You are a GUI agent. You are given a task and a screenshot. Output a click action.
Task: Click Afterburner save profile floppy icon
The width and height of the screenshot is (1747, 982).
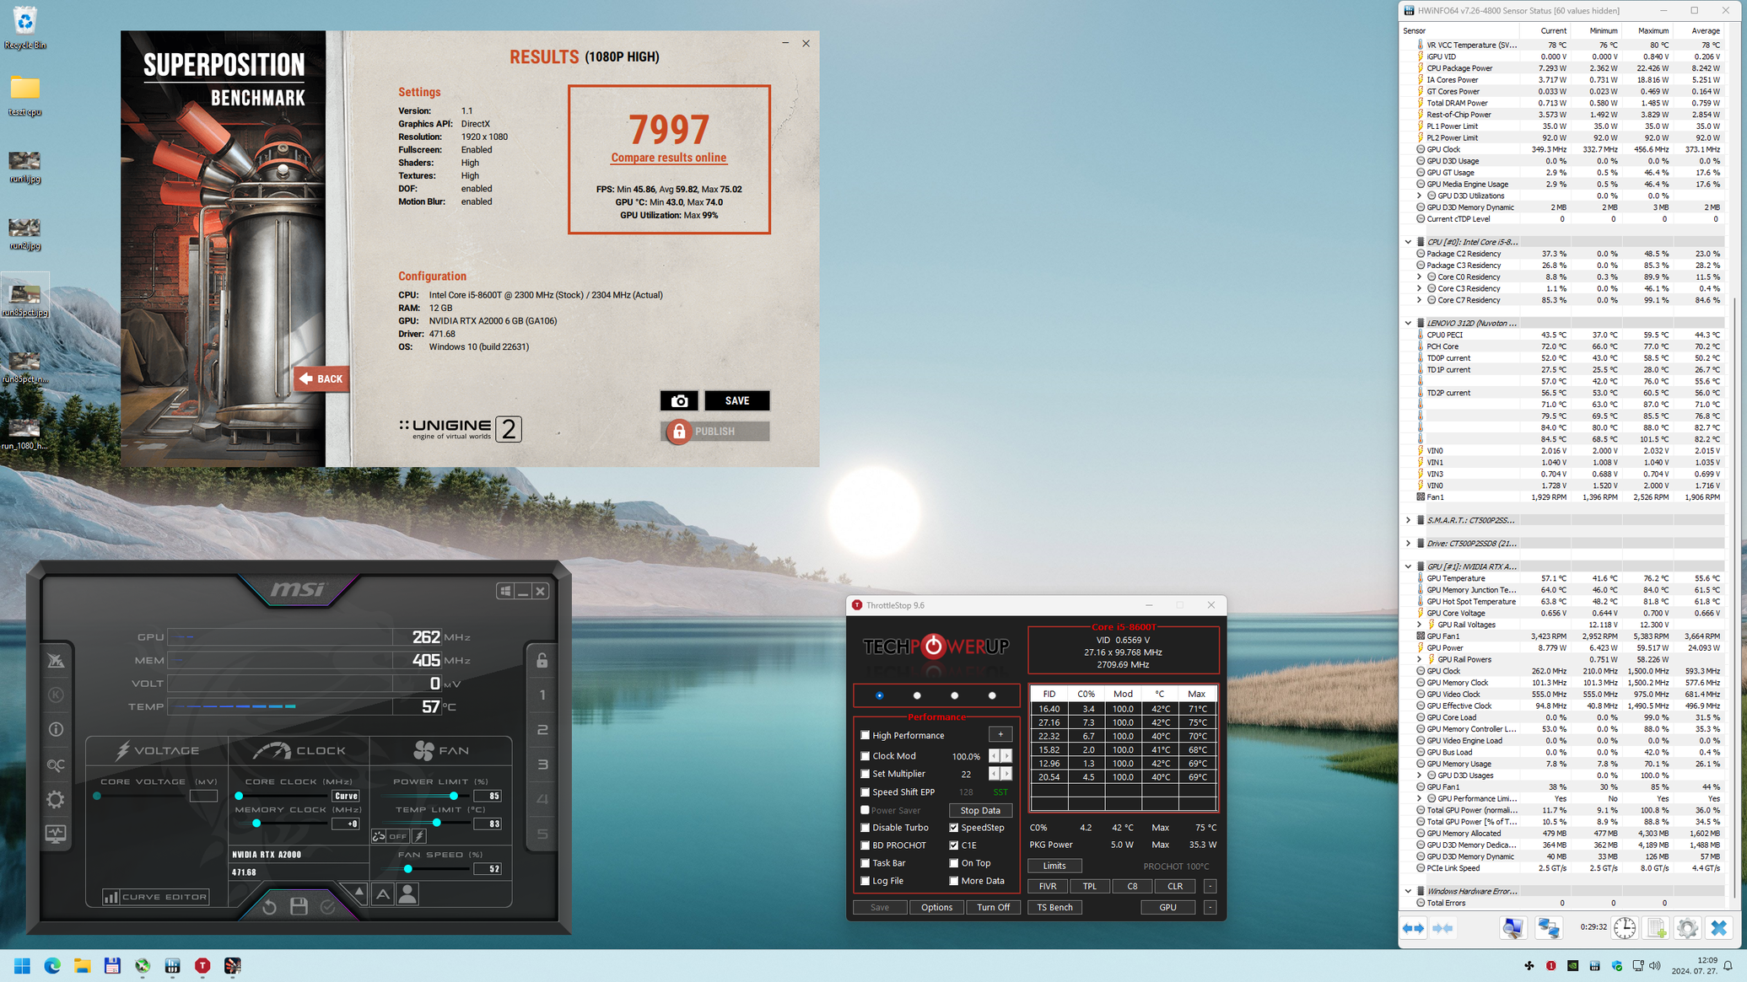pos(299,906)
